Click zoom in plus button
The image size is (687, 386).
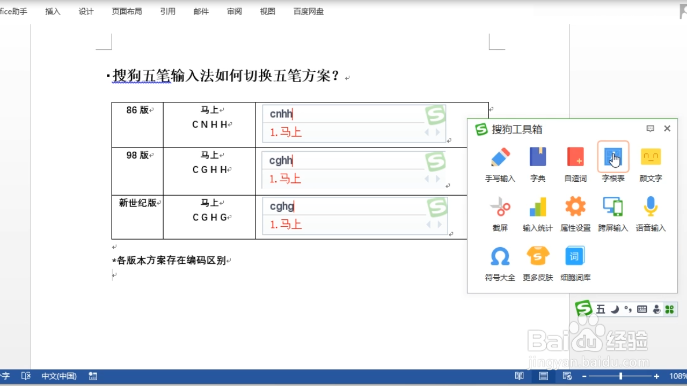[656, 376]
